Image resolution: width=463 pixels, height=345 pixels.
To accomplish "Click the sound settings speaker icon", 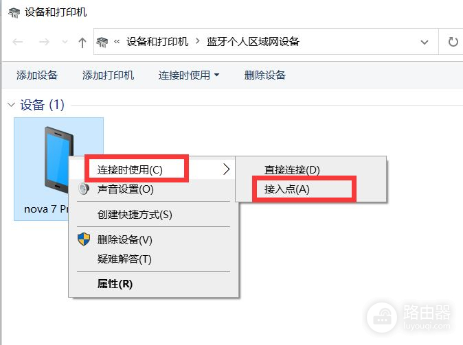I will click(x=84, y=189).
